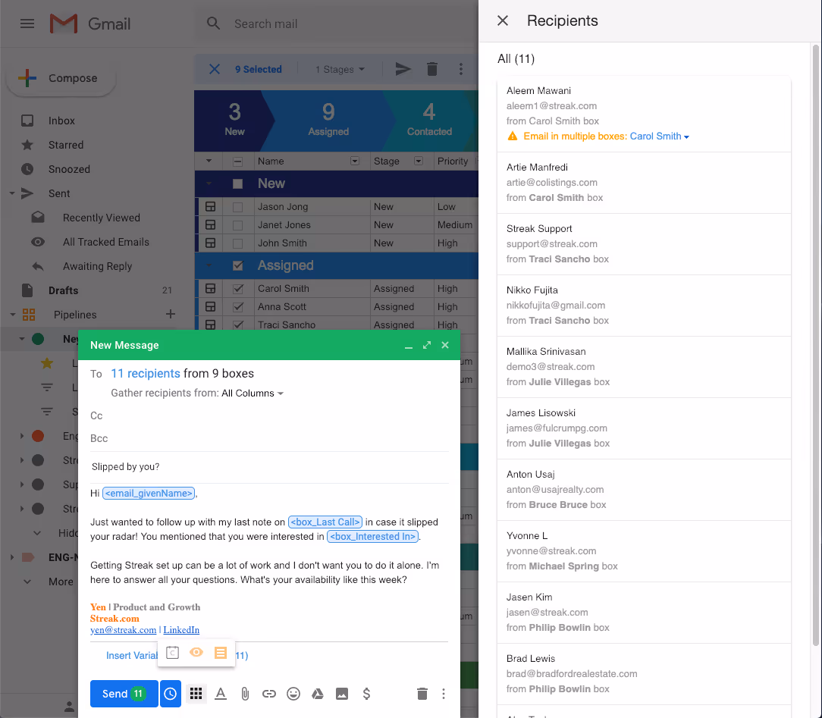Click the calendar icon in compose popup
This screenshot has height=718, width=822.
tap(172, 653)
